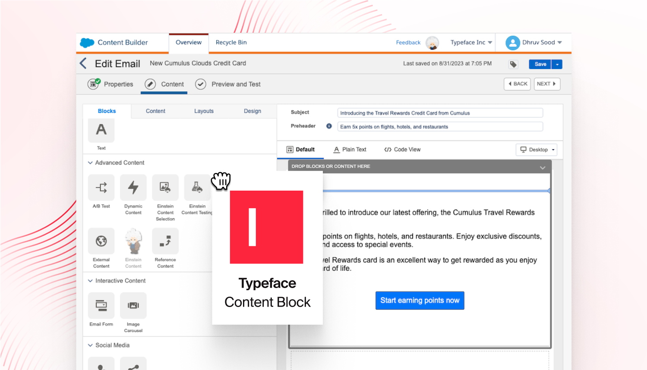Click the Start earning points now button

(419, 300)
